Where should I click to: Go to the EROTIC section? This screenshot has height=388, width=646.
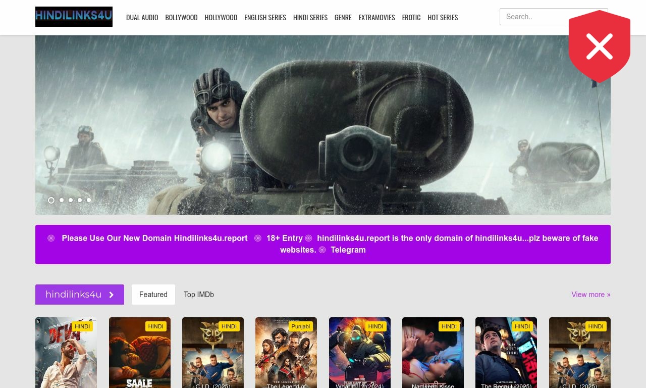point(411,17)
